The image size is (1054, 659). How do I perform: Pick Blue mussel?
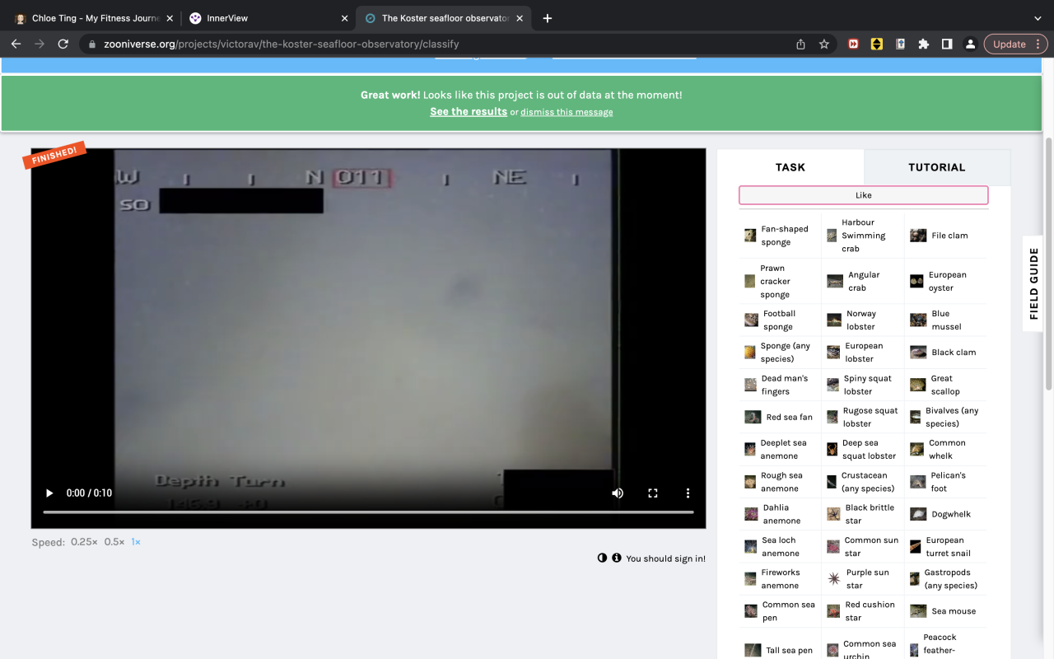coord(945,320)
